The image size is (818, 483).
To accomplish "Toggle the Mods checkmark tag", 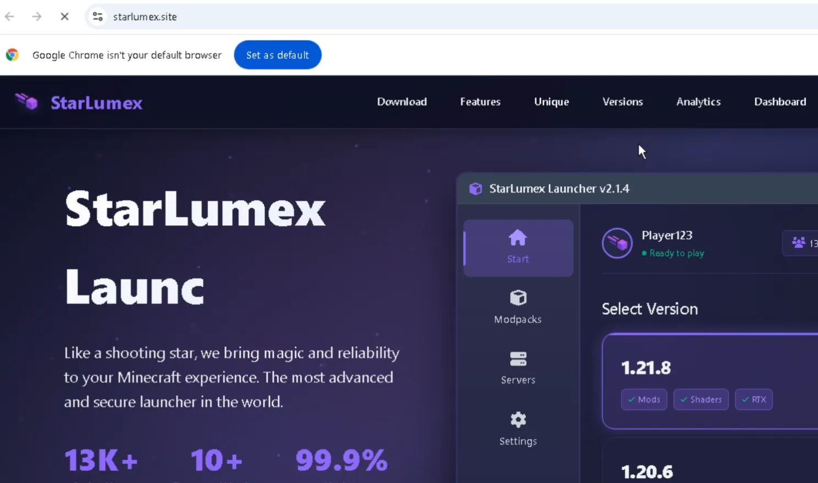I will click(x=644, y=399).
